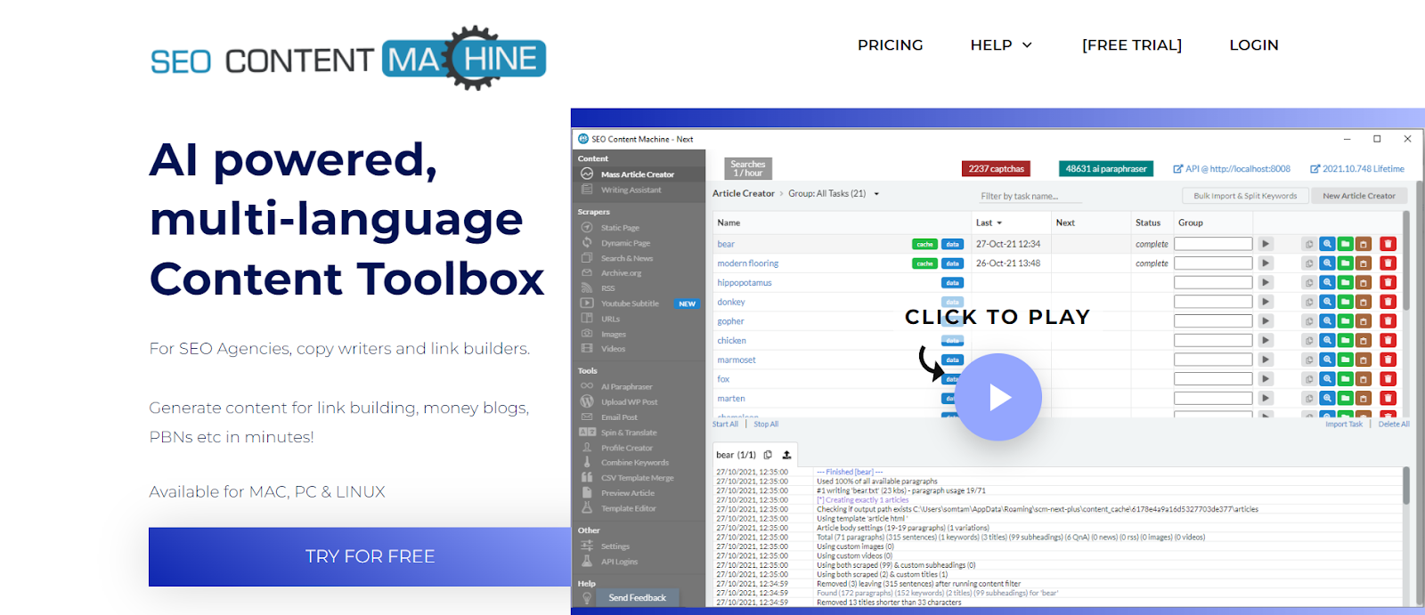The image size is (1425, 615).
Task: Click the New Article Creator button
Action: [1358, 196]
